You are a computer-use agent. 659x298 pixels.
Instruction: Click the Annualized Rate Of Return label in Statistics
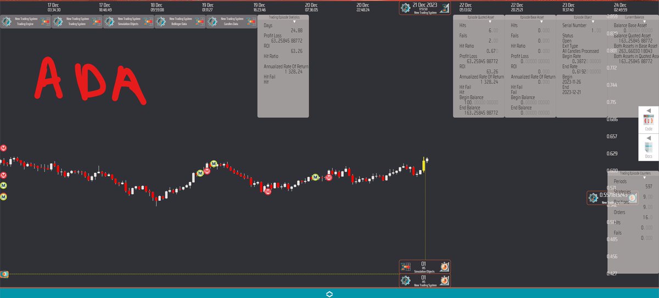[x=286, y=66]
